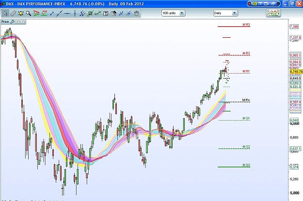Click the M R3 pivot label
Image resolution: width=303 pixels, height=201 pixels.
246,25
